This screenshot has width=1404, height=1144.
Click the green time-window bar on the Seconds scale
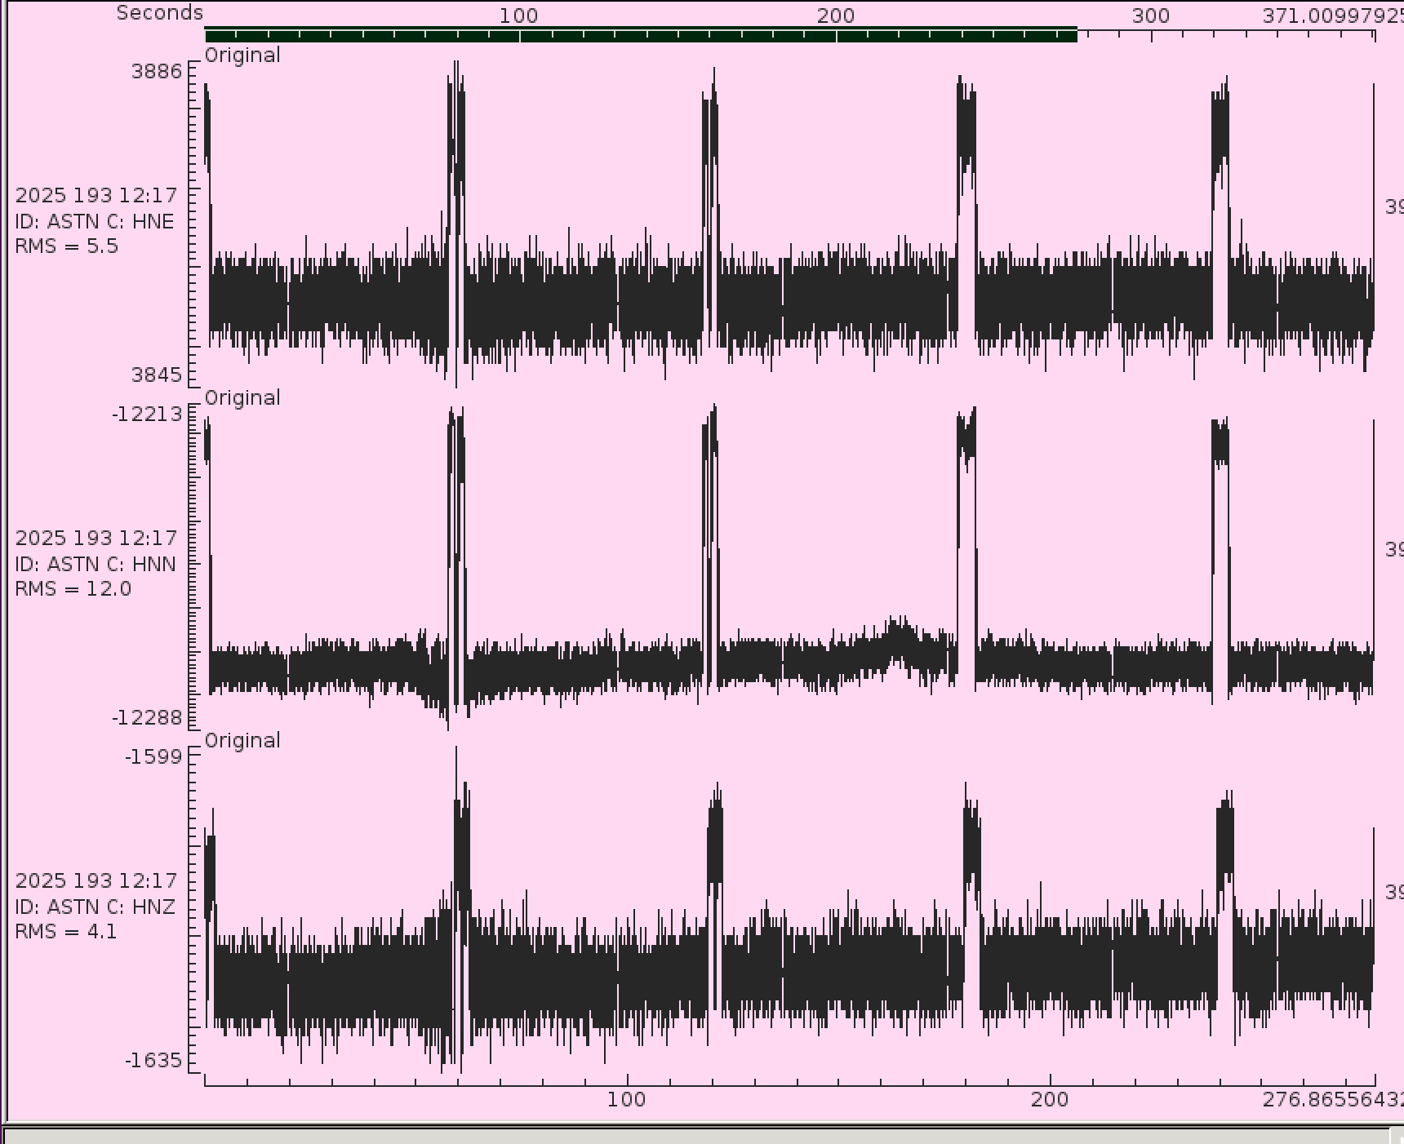pyautogui.click(x=641, y=35)
